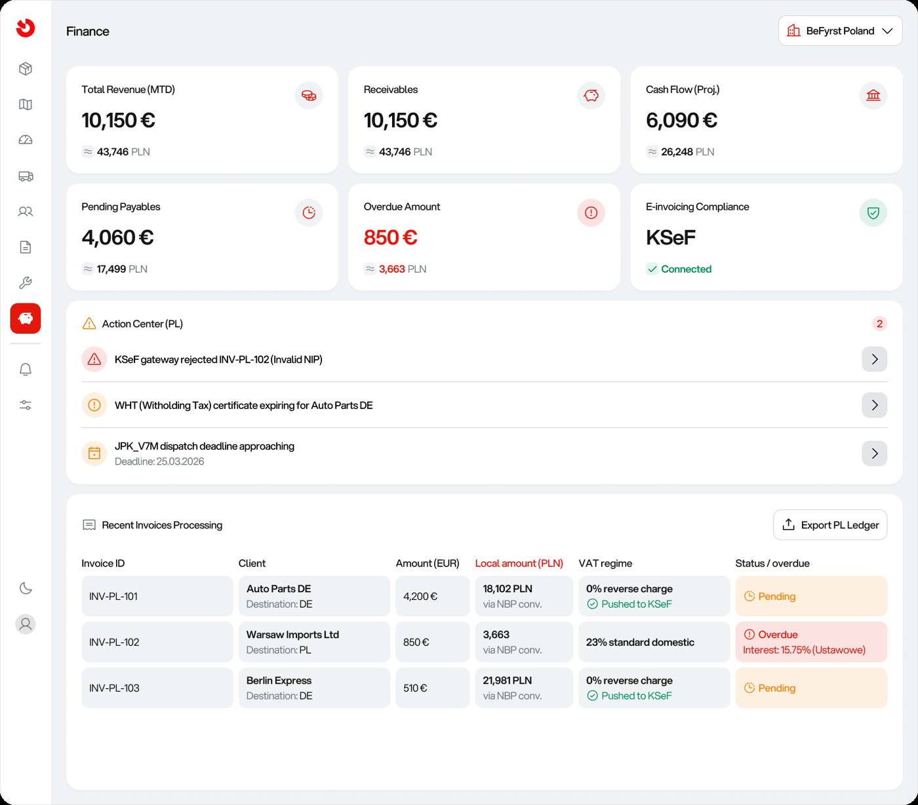Open the map icon in the sidebar

click(26, 104)
